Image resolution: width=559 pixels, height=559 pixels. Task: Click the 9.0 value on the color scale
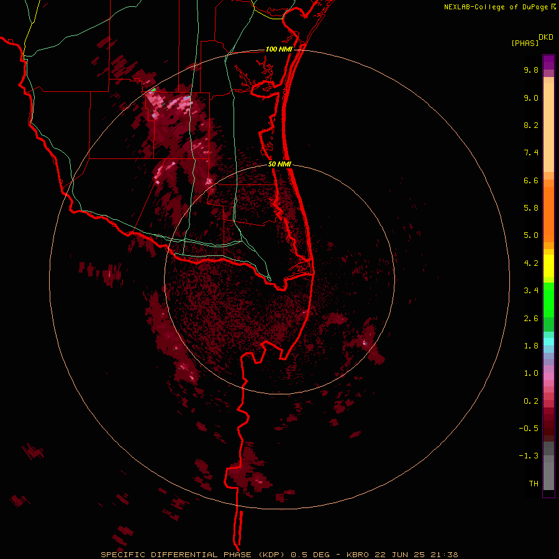pos(531,98)
